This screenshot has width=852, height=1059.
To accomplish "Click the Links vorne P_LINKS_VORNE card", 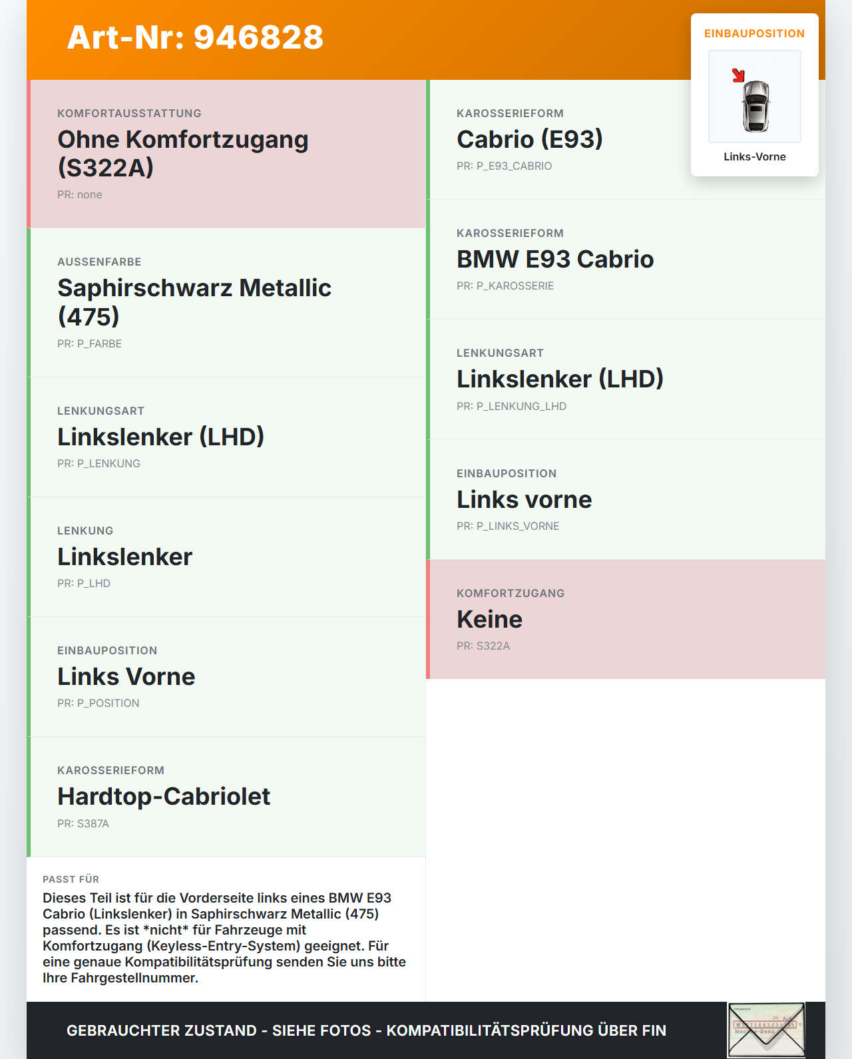I will pyautogui.click(x=626, y=500).
